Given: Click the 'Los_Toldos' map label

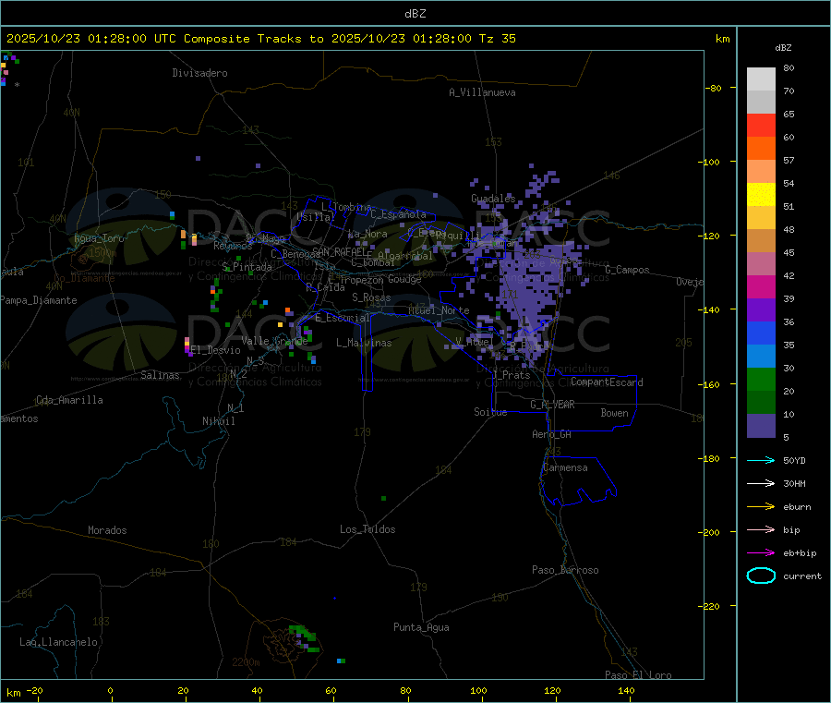Looking at the screenshot, I should pos(367,529).
